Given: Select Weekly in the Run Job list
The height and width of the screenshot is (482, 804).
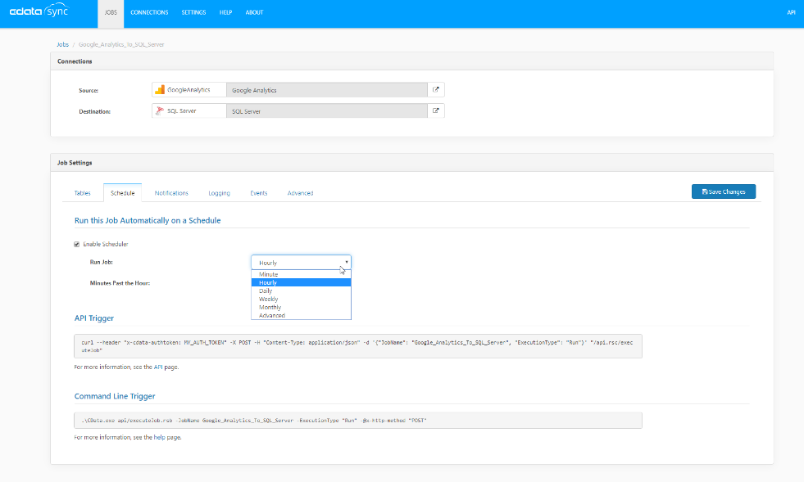Looking at the screenshot, I should tap(301, 299).
